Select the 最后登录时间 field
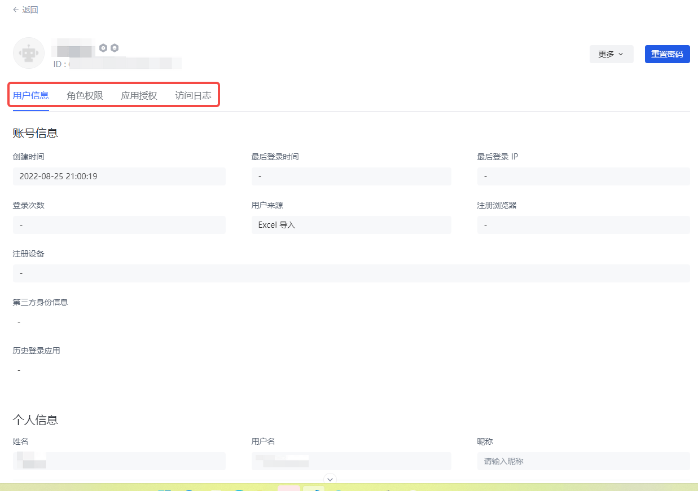Image resolution: width=698 pixels, height=491 pixels. (x=351, y=176)
